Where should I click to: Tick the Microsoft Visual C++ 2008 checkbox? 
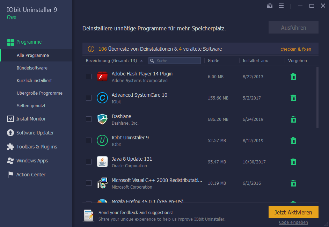(89, 183)
